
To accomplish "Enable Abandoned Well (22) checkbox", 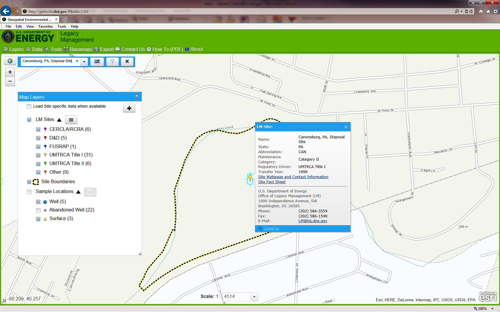I will 38,210.
